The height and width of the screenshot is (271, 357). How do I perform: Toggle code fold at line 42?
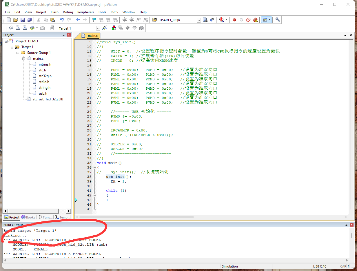click(94, 195)
